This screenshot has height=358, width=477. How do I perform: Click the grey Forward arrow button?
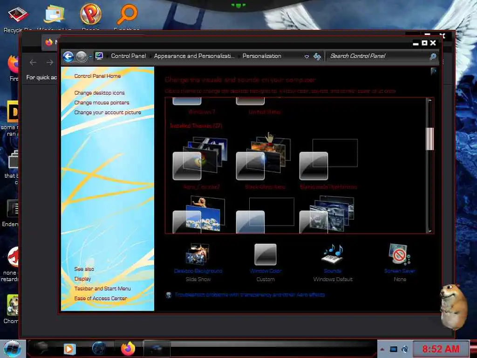pos(81,56)
